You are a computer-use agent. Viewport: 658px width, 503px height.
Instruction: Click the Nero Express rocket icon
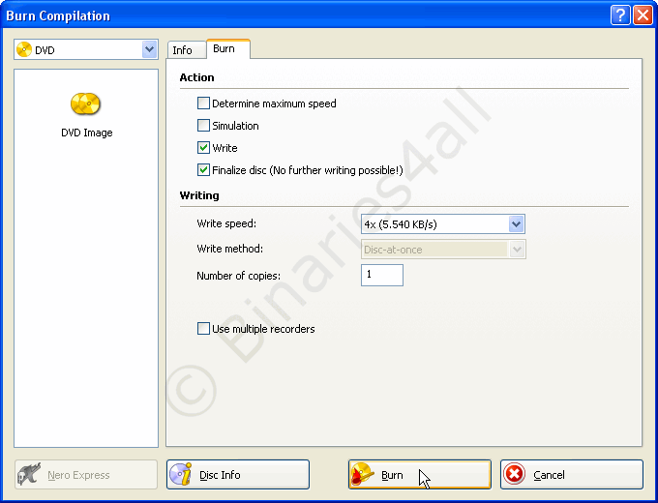(x=29, y=474)
